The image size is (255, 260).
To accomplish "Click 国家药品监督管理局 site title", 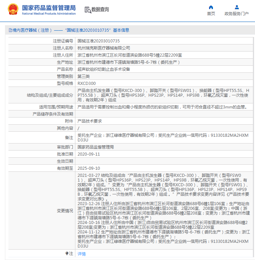I will [49, 8].
